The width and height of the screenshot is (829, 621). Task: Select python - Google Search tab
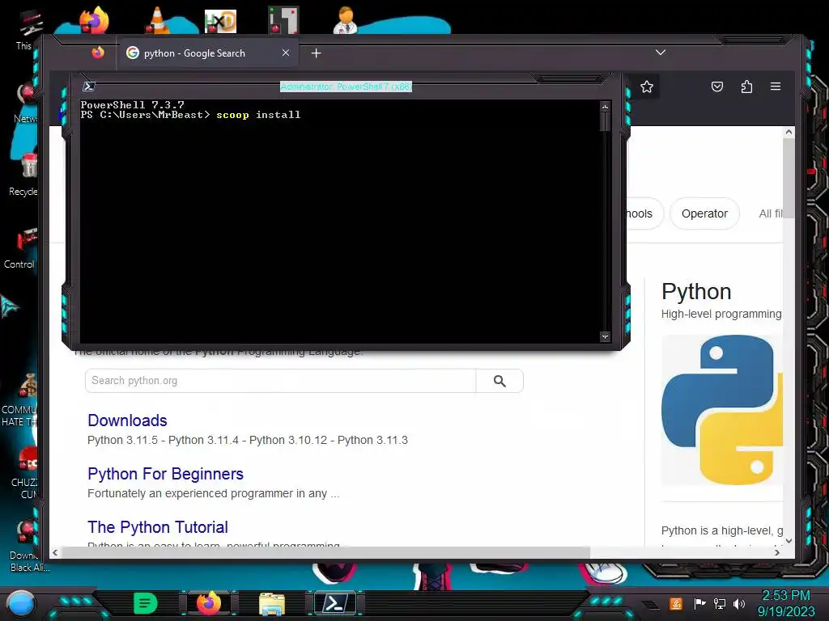click(207, 53)
